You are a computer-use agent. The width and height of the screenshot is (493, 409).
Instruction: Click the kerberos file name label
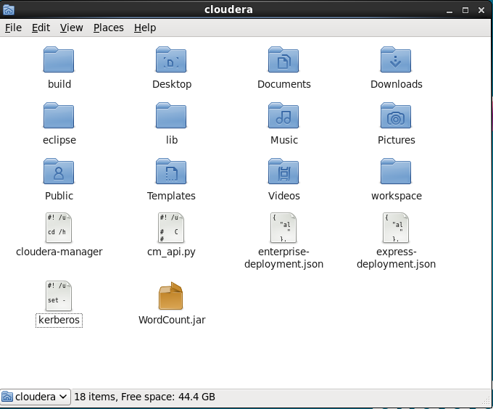(59, 320)
